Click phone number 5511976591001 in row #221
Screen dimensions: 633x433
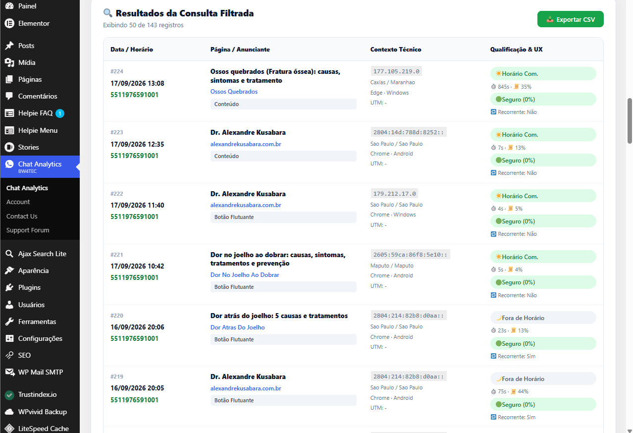135,277
